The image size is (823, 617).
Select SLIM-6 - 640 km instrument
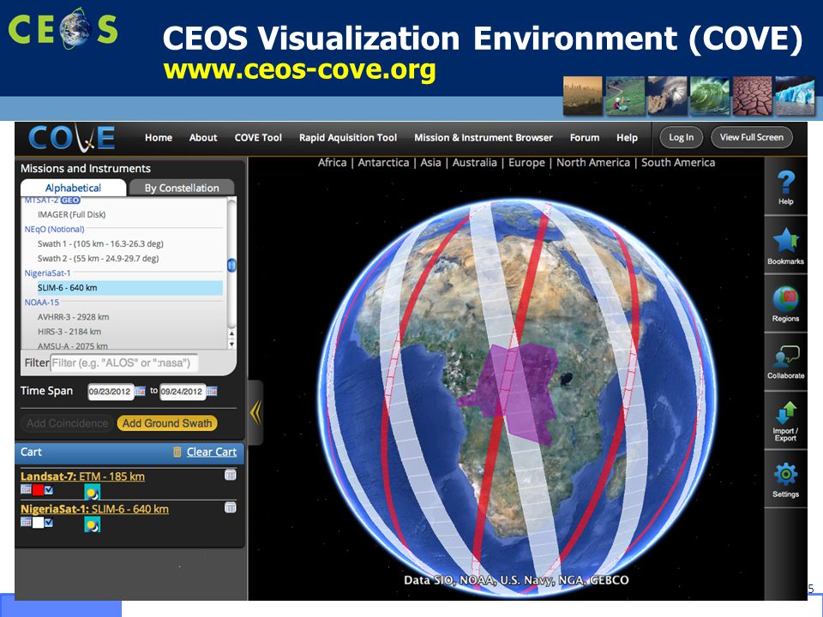[129, 288]
